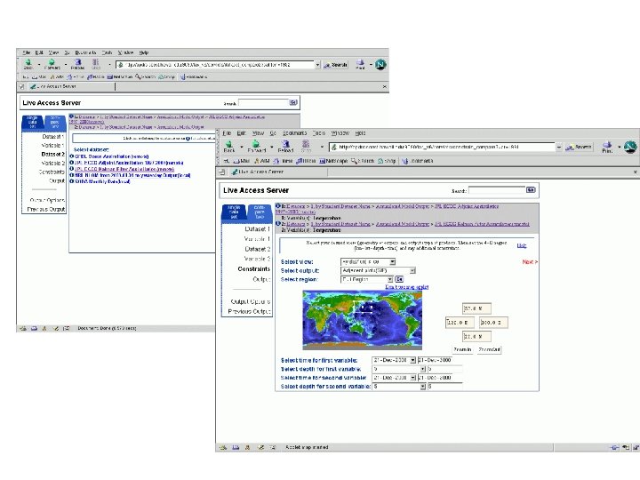640x480 pixels.
Task: Click info icon beside dataset 2 breadcrumb, front window
Action: 278,224
